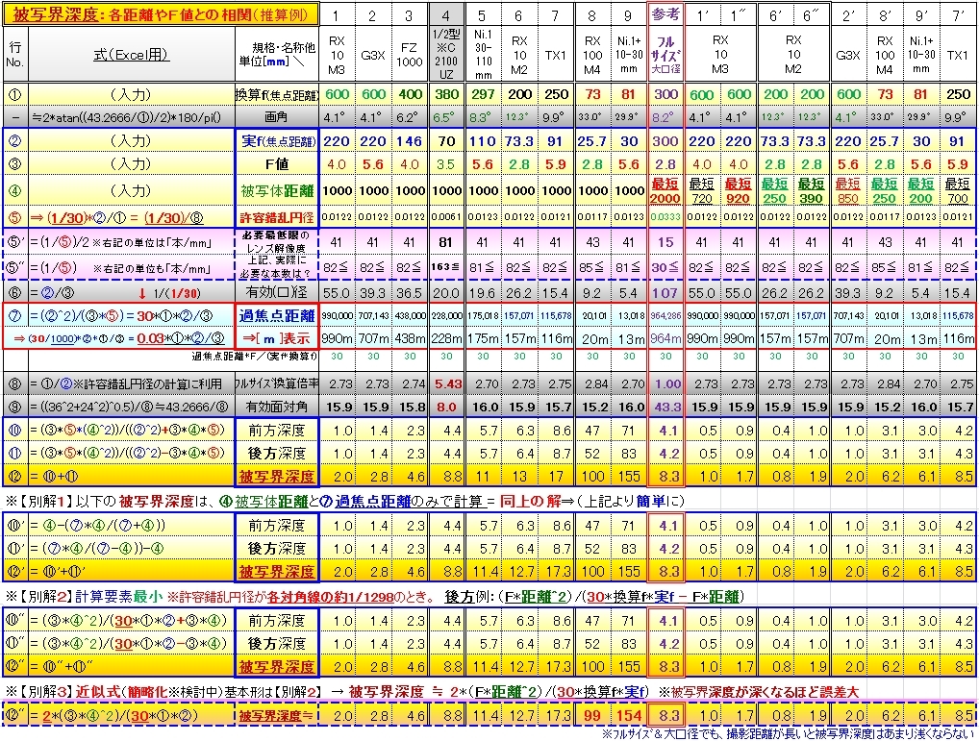Viewport: 979px width, 741px height.
Task: Click the 'フルサイズ 大口径' header cell
Action: pos(665,54)
